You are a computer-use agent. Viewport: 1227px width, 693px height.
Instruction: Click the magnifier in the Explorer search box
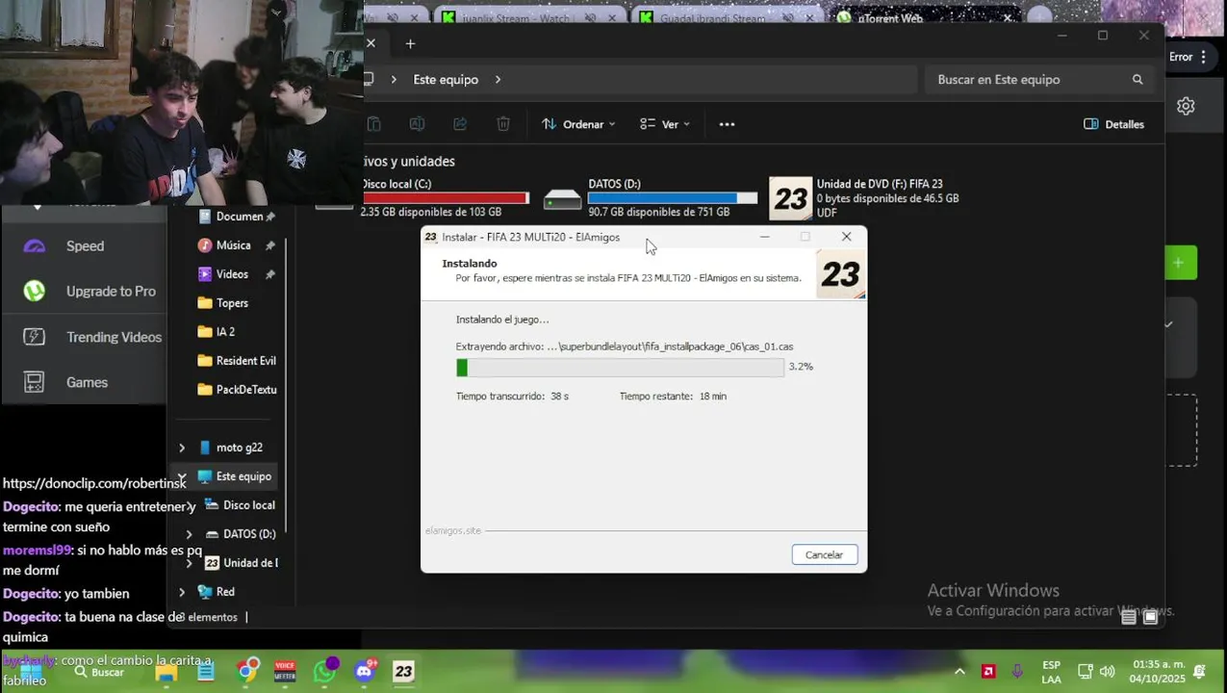pyautogui.click(x=1138, y=80)
